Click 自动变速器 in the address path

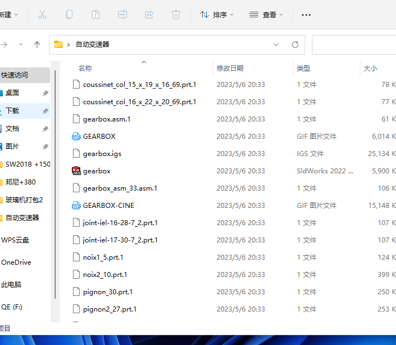point(92,45)
